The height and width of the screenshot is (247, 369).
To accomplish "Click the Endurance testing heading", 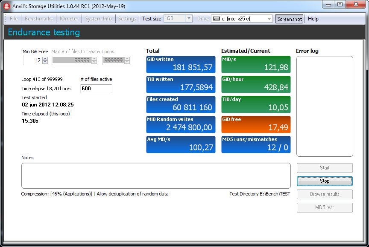I will click(44, 32).
